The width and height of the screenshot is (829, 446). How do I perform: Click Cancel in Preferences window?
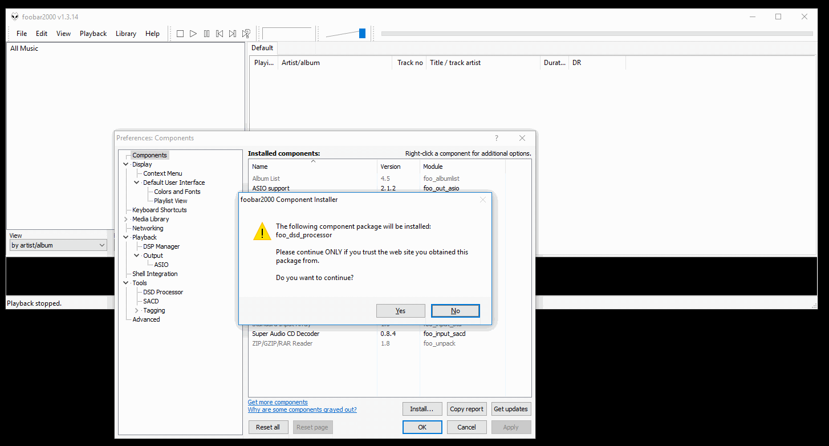pyautogui.click(x=466, y=427)
